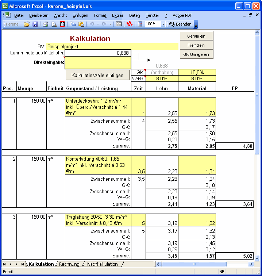This screenshot has width=262, height=276.
Task: Click the Print icon in Karena toolbar
Action: (x=46, y=24)
